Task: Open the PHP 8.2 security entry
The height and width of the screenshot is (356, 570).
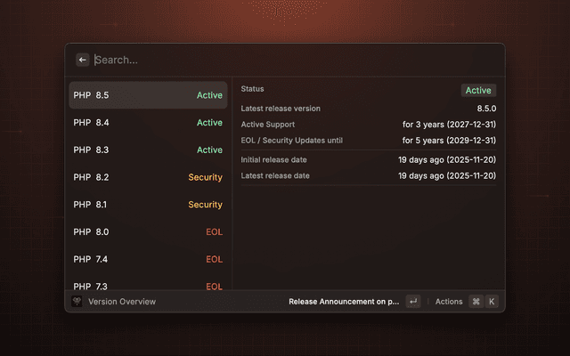Action: pyautogui.click(x=148, y=177)
